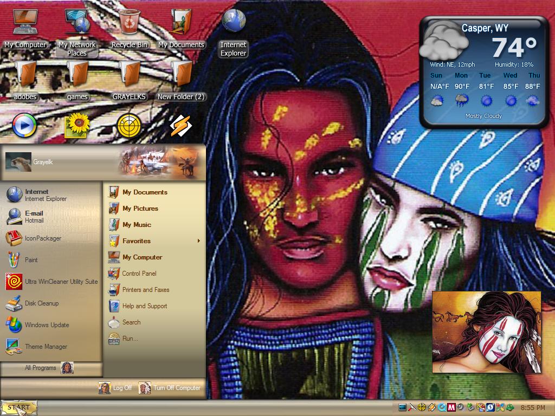The height and width of the screenshot is (416, 555).
Task: Click Casper, WY weather widget title
Action: pyautogui.click(x=485, y=28)
